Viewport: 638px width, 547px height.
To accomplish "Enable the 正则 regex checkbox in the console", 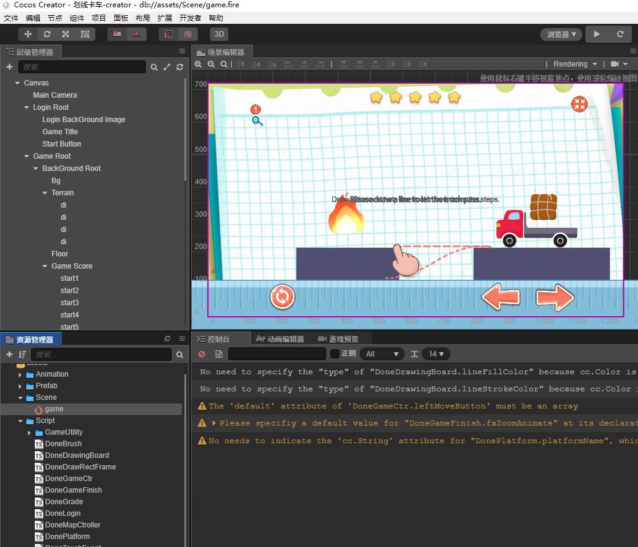I will tap(335, 353).
